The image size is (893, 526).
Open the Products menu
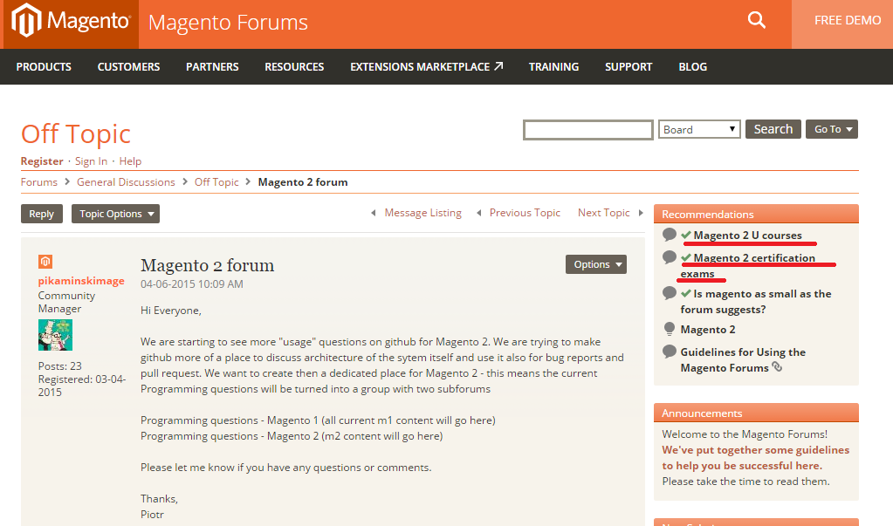click(44, 66)
